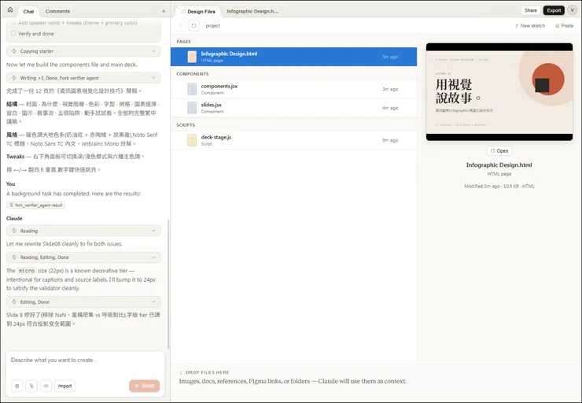Click the chat scrollbar
582x403 pixels.
point(168,284)
